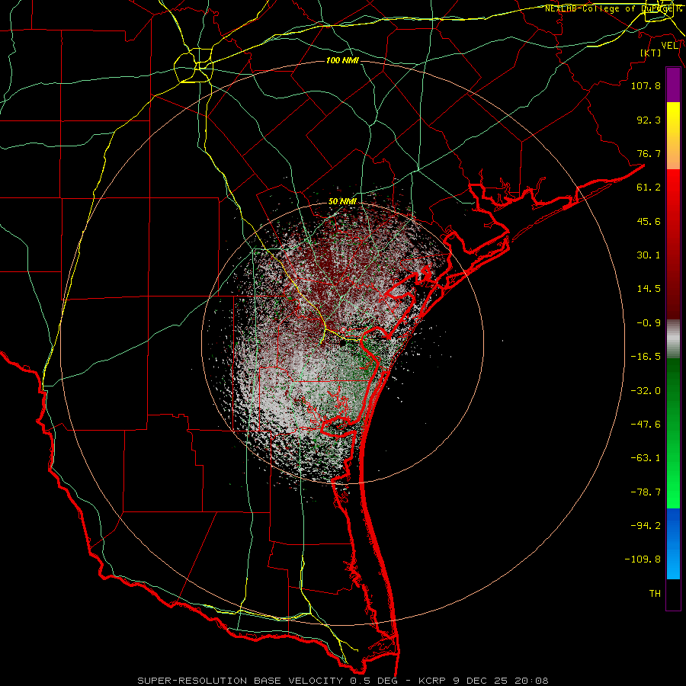Pick the black TH segment of the color bar
This screenshot has width=686, height=686.
click(673, 594)
